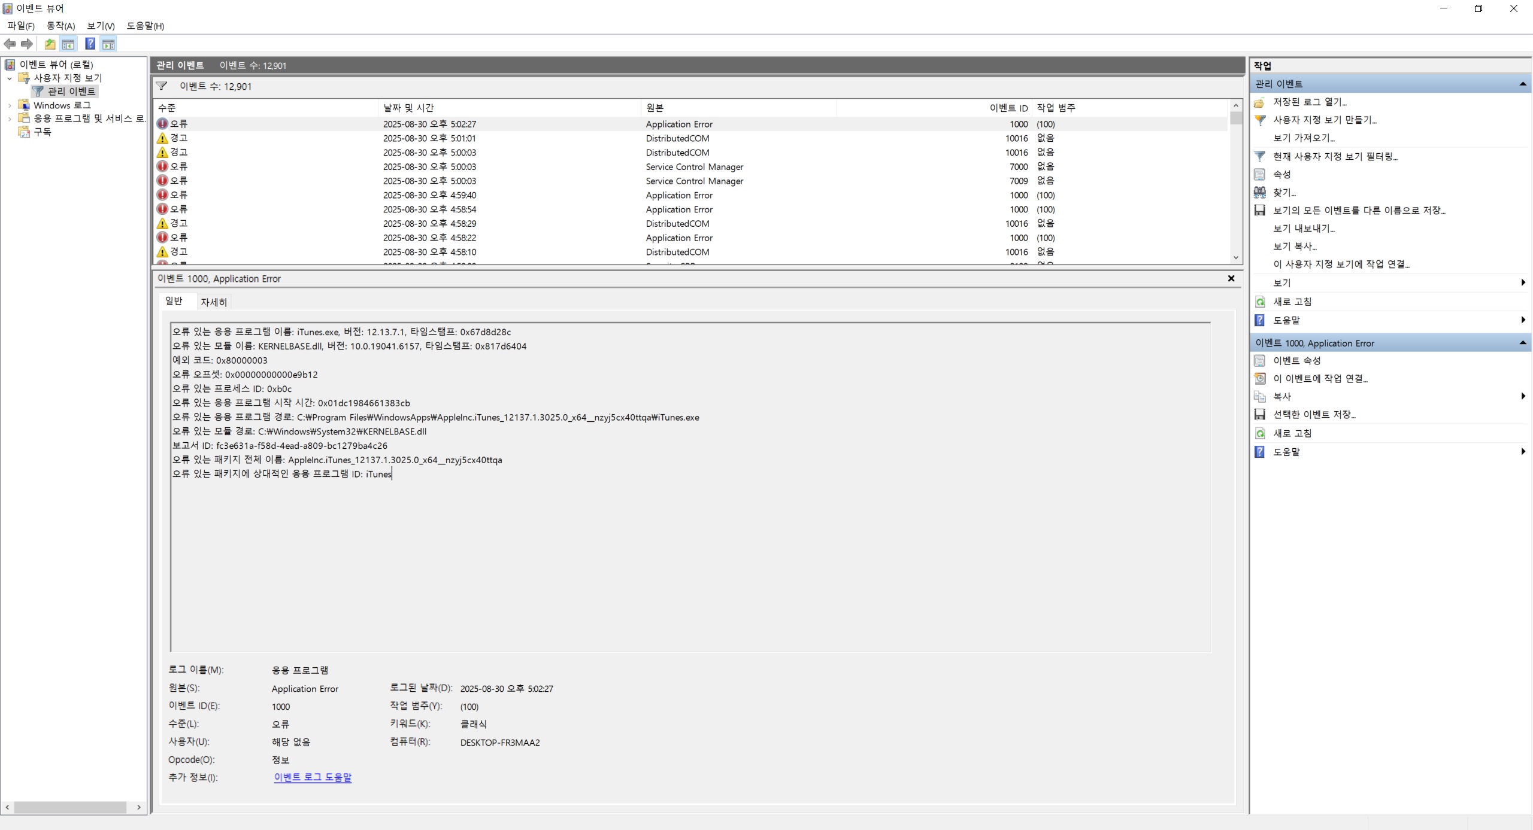This screenshot has height=830, width=1533.
Task: Click the funnel icon for 사용자 지정 보기 만들기
Action: pos(1260,120)
